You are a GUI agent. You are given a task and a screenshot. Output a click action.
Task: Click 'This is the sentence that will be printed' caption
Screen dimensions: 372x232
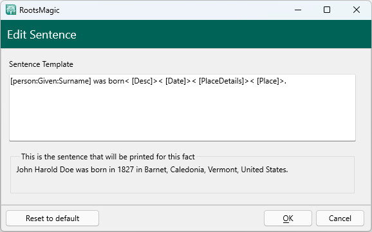tap(108, 157)
